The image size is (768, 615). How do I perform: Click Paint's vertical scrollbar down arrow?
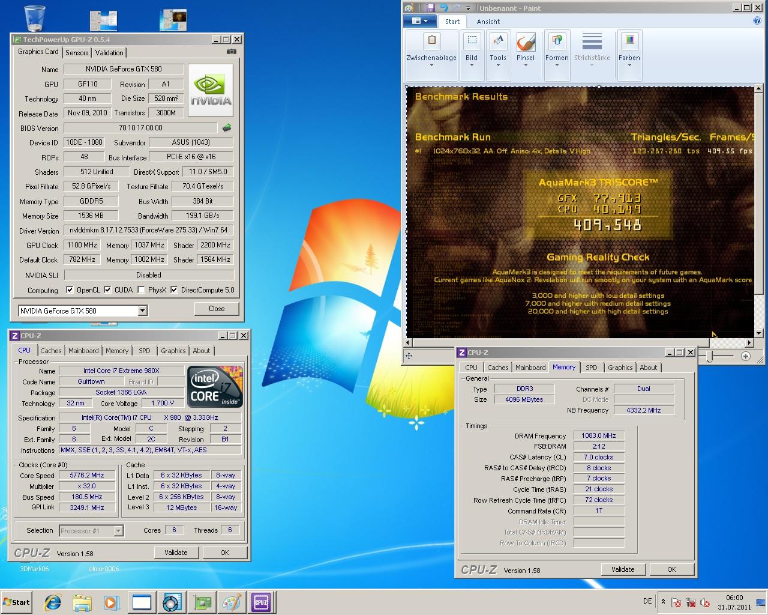click(x=758, y=332)
